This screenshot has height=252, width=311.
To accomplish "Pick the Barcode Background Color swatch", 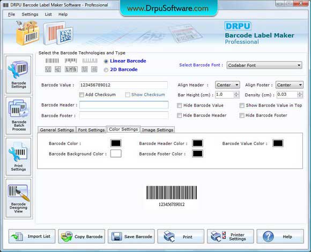I will pyautogui.click(x=116, y=154).
